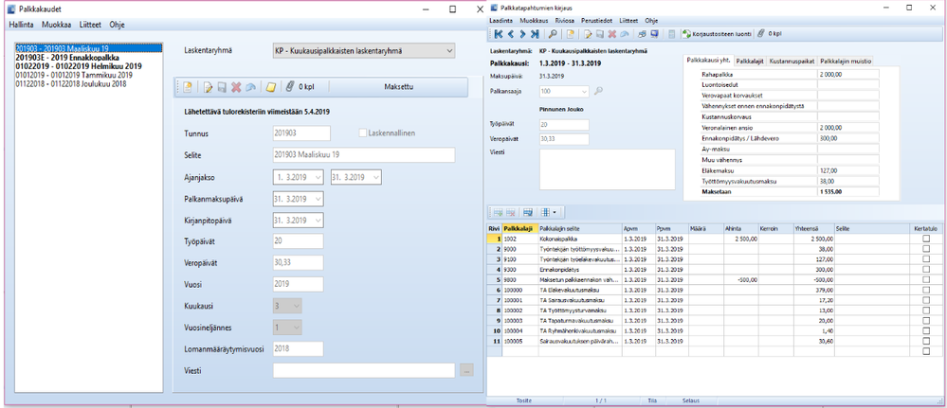Click undo arrow icon in Palkkatapahtumien kirjaus toolbar

pyautogui.click(x=624, y=34)
